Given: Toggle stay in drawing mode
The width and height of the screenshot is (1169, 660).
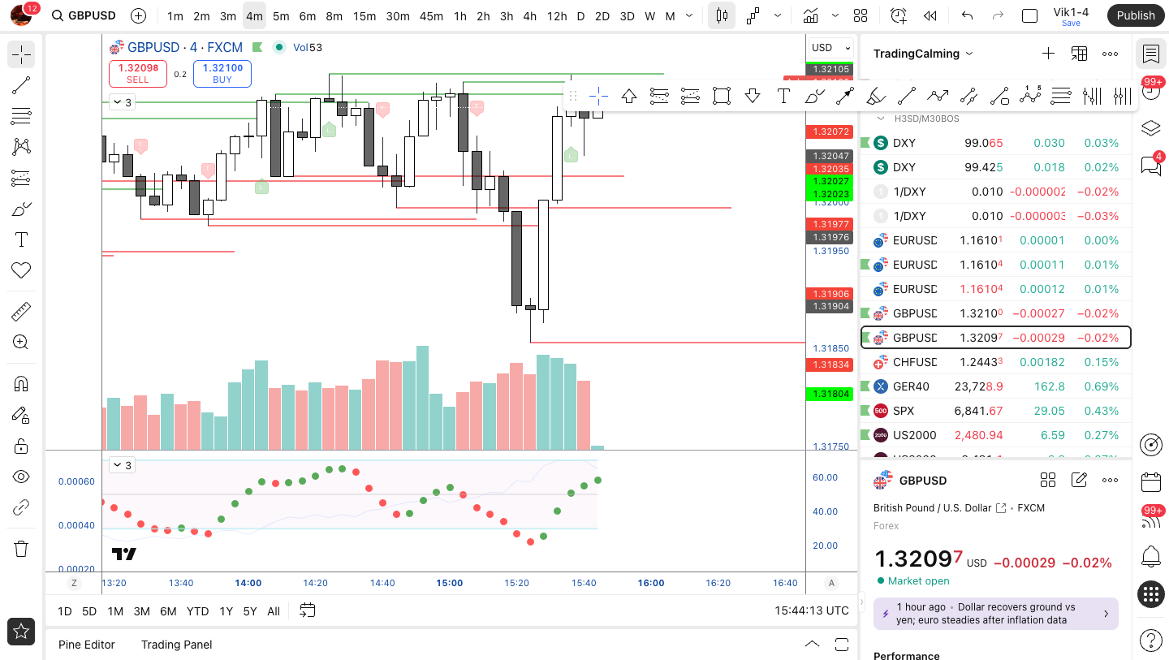Looking at the screenshot, I should (21, 415).
